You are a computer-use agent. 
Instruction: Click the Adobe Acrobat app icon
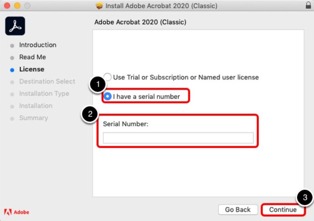pyautogui.click(x=15, y=26)
